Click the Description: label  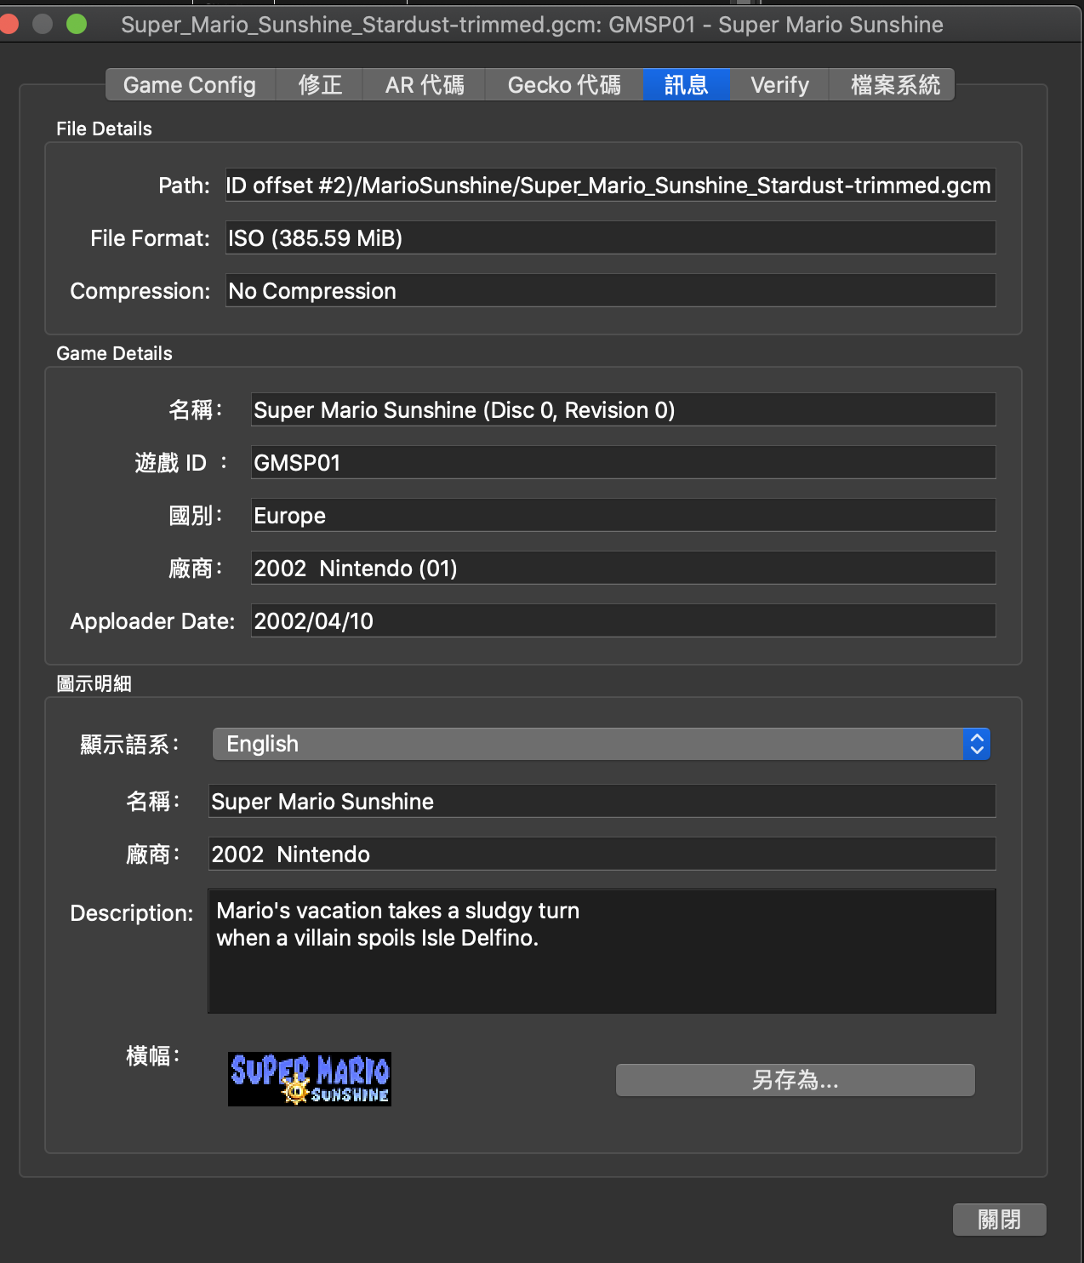[x=132, y=913]
